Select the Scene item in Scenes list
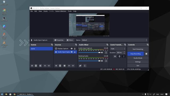Screen dimensions: 170x96 (41, 49)
